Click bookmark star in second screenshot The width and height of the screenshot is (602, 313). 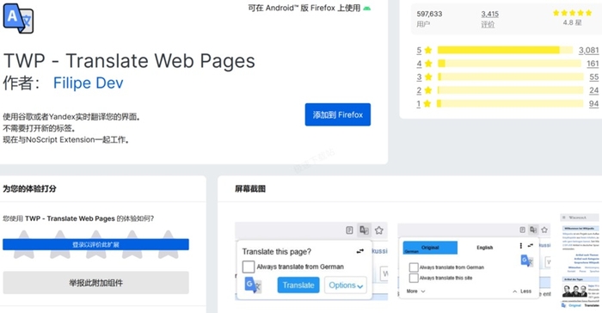click(x=544, y=230)
